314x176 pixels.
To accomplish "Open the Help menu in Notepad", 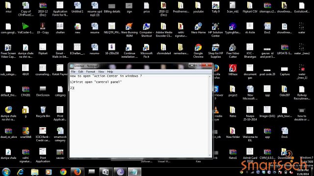I will coord(110,72).
